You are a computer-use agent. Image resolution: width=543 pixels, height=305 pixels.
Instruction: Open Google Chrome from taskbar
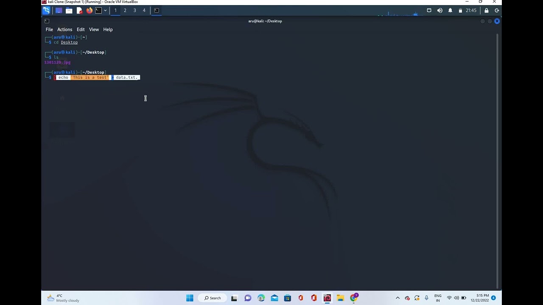click(x=354, y=298)
